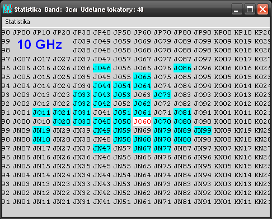Click the unworked JO52 locator

(x=122, y=104)
